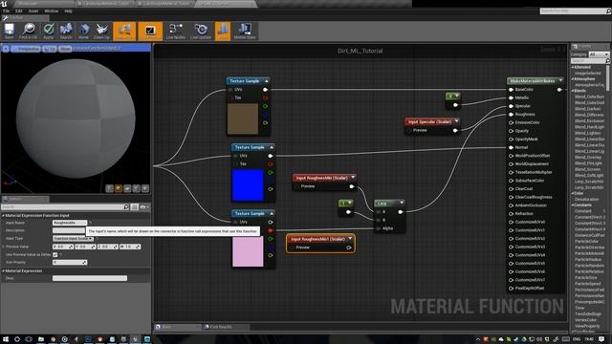
Task: Expand the Preview Value row
Action: 4,247
